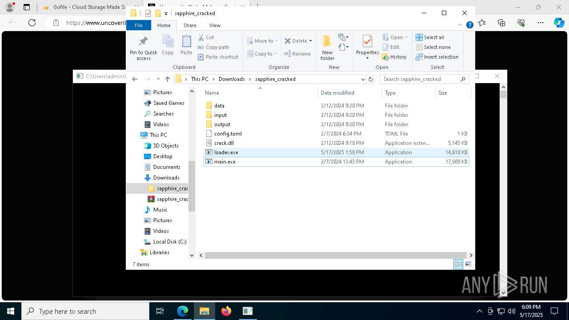Viewport: 569px width, 320px height.
Task: Click Copy path in ribbon
Action: [x=213, y=47]
